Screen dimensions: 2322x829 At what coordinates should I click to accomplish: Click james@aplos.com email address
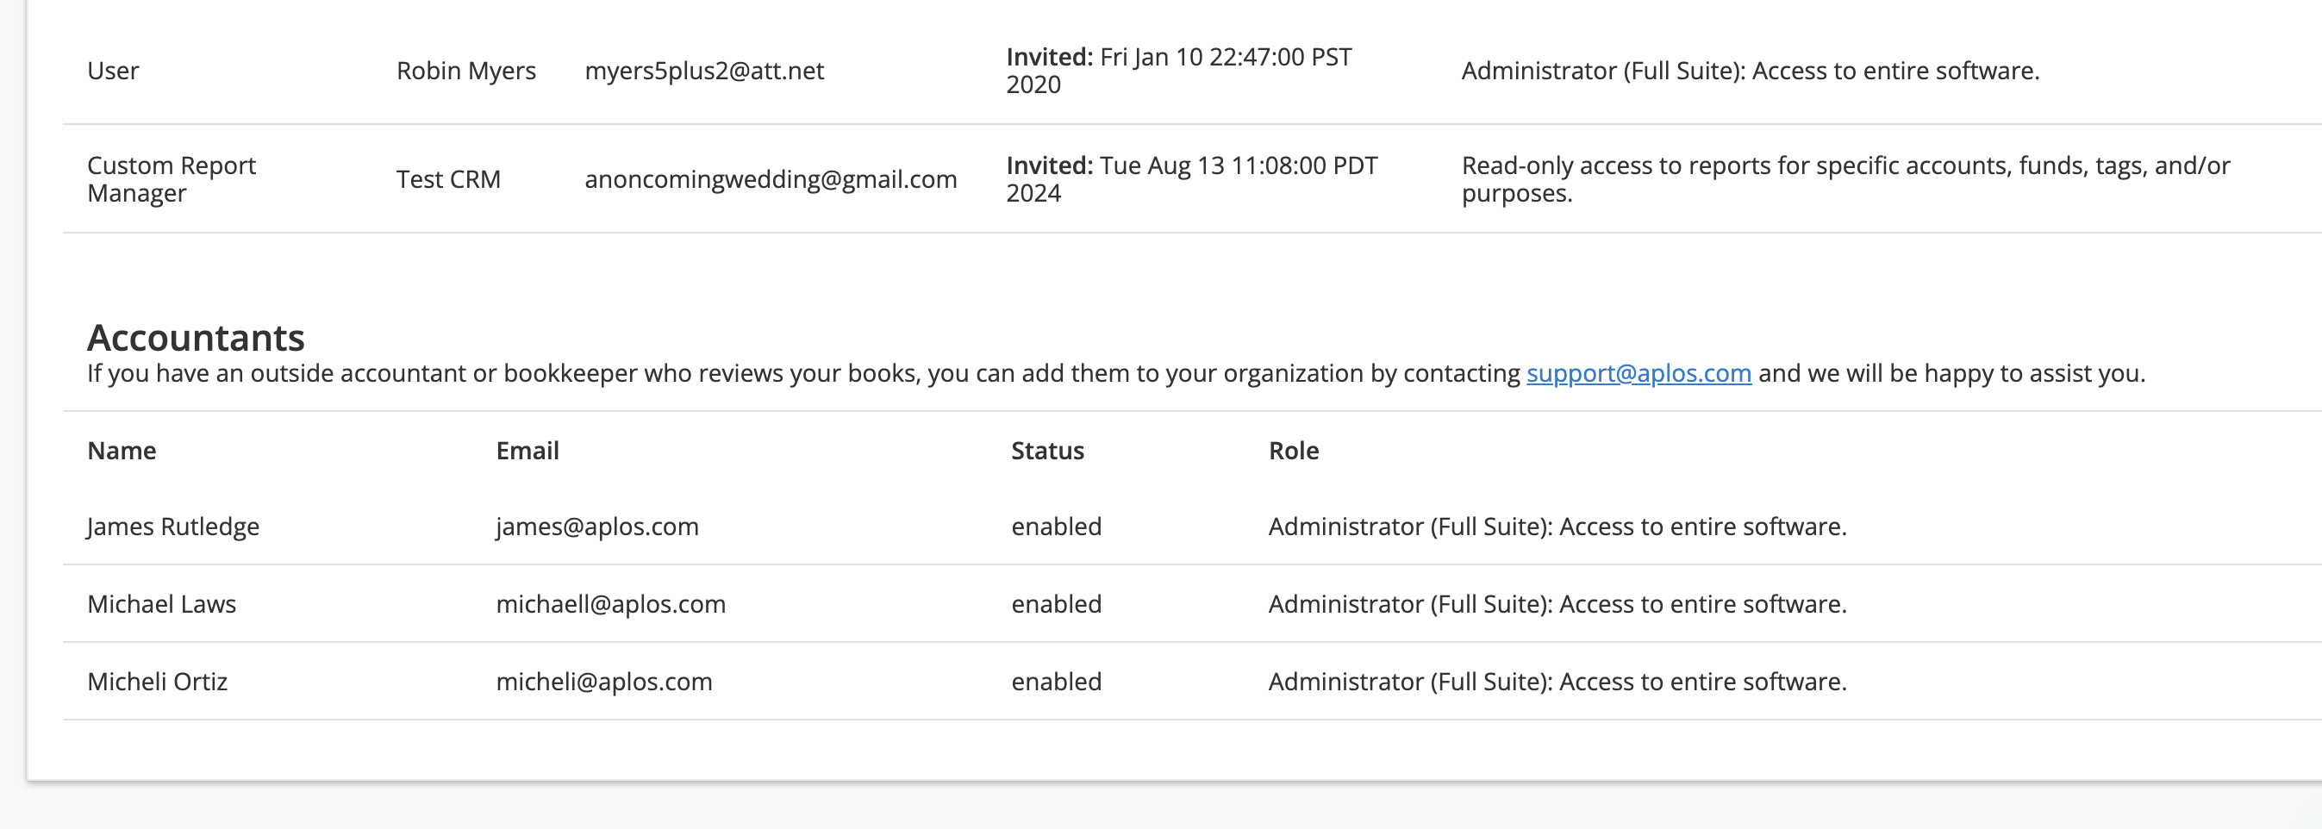pyautogui.click(x=596, y=527)
